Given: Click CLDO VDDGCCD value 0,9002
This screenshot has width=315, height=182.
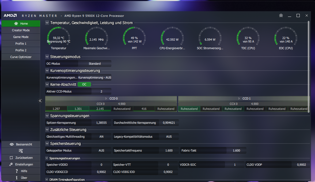Looking at the screenshot, I should pyautogui.click(x=101, y=172).
